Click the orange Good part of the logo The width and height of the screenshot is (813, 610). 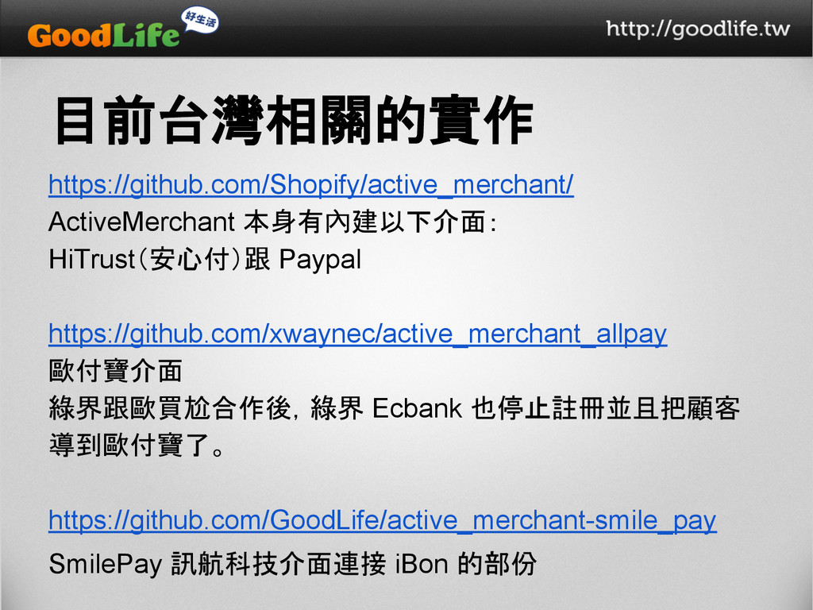[x=70, y=36]
